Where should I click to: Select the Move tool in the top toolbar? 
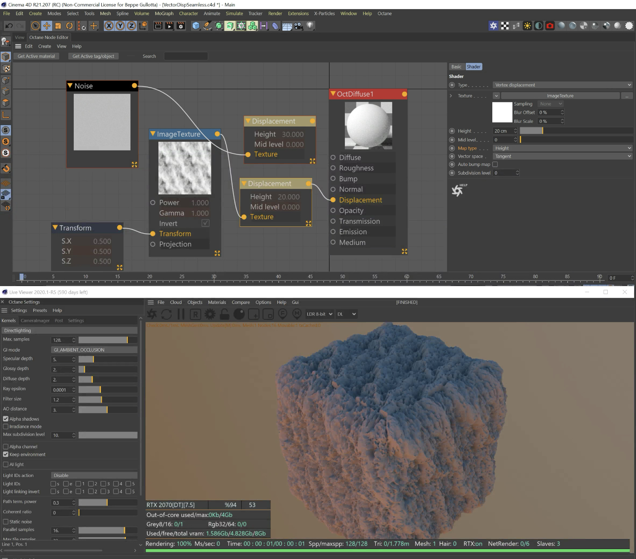[47, 26]
